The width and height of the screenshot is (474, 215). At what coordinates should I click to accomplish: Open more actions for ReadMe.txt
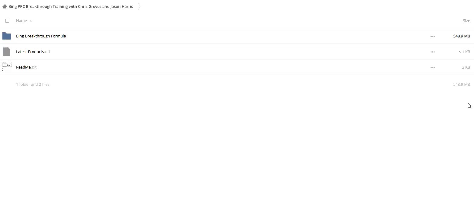point(432,67)
